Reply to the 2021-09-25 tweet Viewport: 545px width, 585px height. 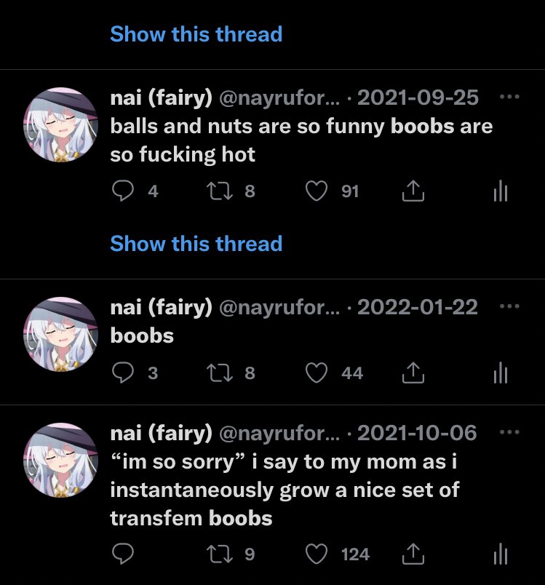pyautogui.click(x=123, y=191)
